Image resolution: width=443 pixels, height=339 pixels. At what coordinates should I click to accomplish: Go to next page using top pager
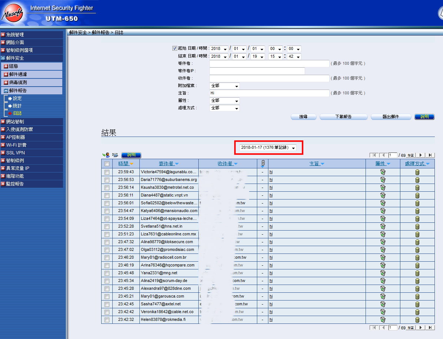coord(421,155)
